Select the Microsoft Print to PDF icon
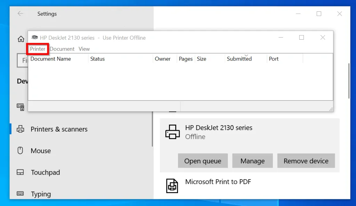The width and height of the screenshot is (356, 206). [172, 185]
